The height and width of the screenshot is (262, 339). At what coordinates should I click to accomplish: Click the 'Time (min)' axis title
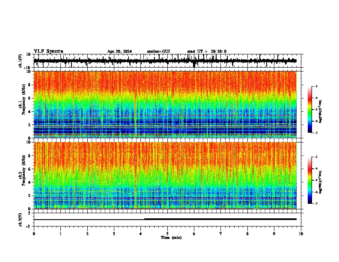click(171, 238)
